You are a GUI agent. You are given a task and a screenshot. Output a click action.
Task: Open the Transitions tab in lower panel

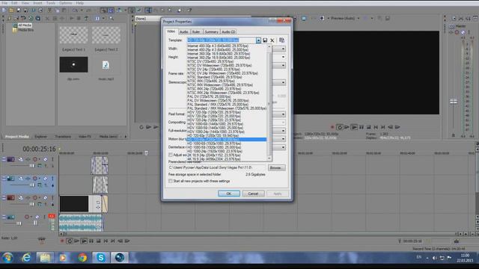(x=63, y=137)
